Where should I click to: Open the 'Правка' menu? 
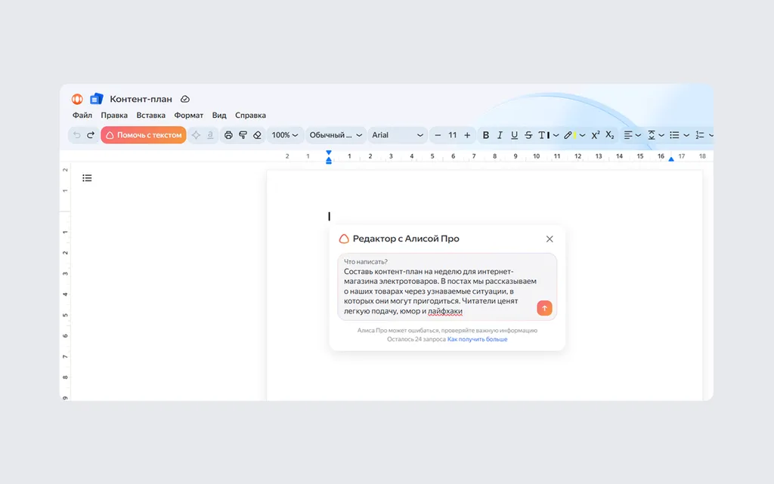(114, 116)
